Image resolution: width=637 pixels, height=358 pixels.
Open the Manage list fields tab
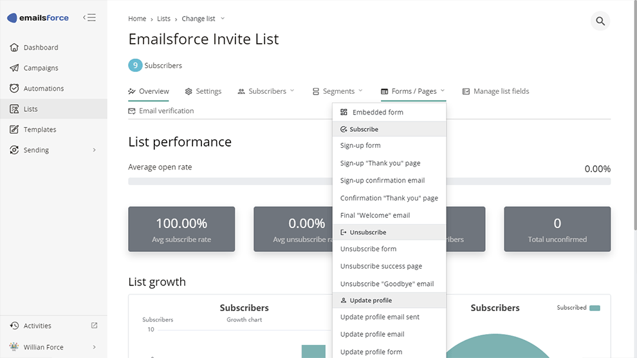coord(495,91)
